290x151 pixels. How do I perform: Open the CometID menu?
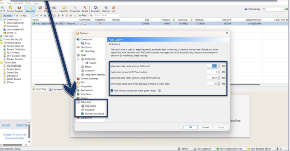click(x=18, y=3)
